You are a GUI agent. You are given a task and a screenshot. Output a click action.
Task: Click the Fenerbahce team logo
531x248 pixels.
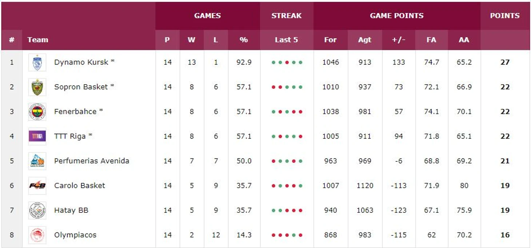37,112
